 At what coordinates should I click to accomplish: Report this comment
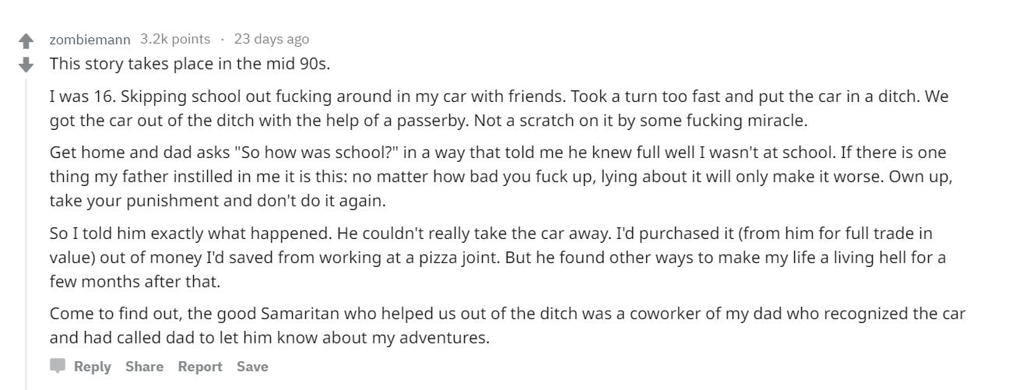pos(200,367)
